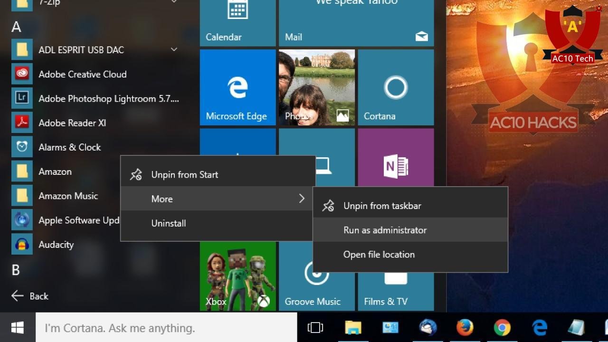
Task: Open the Task View button
Action: [x=315, y=327]
